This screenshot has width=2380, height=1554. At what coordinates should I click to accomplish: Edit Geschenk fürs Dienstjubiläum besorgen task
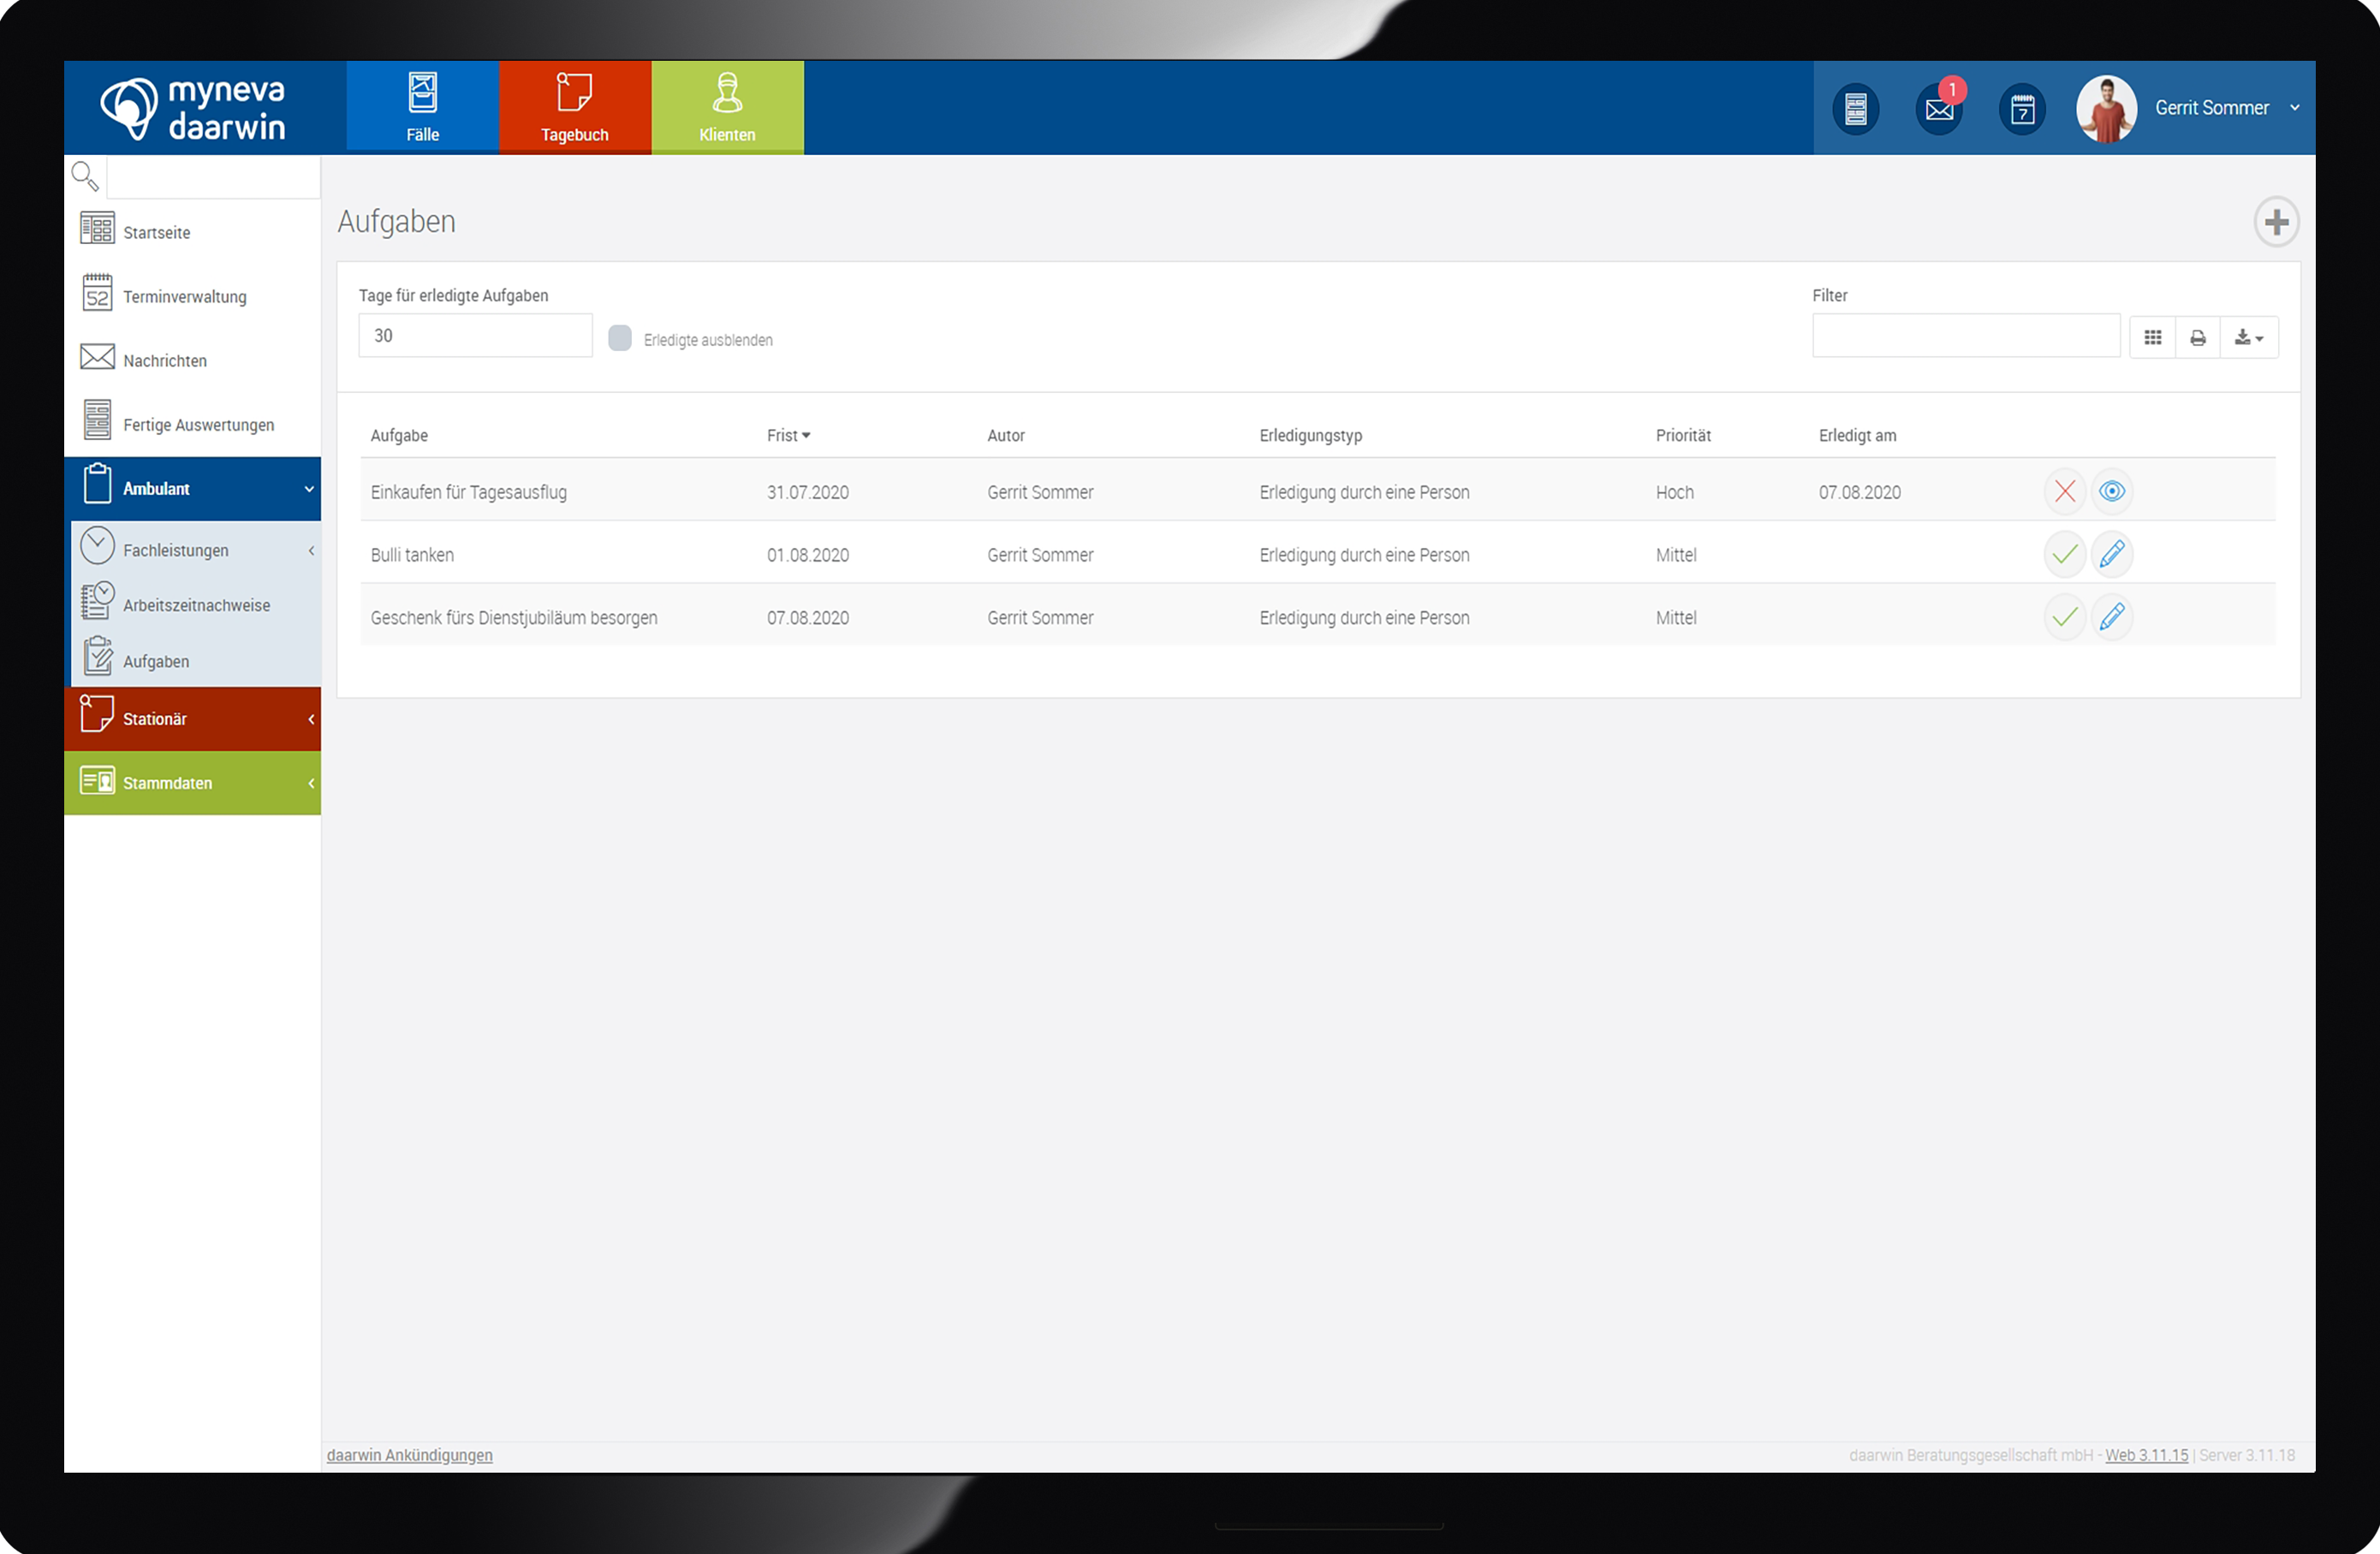pyautogui.click(x=2112, y=617)
